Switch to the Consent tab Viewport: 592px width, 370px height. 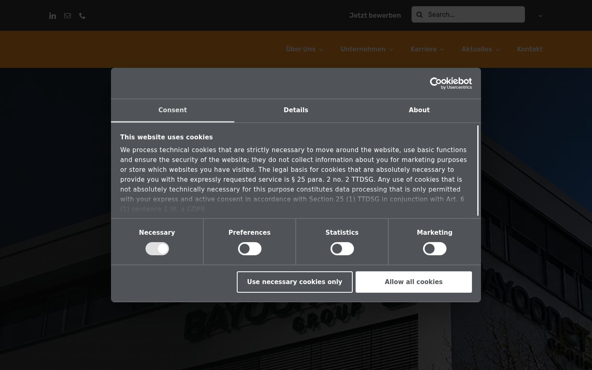pyautogui.click(x=173, y=110)
